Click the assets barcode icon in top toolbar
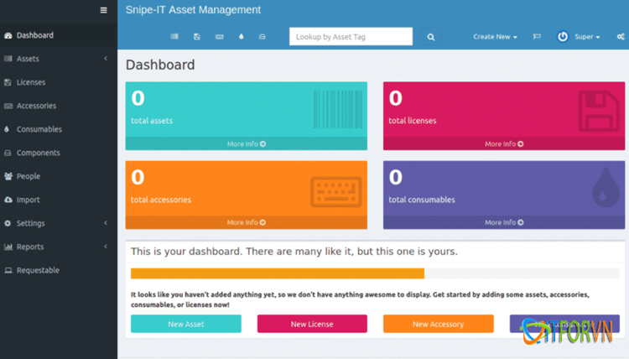Screen dimensions: 629x359 click(x=174, y=37)
